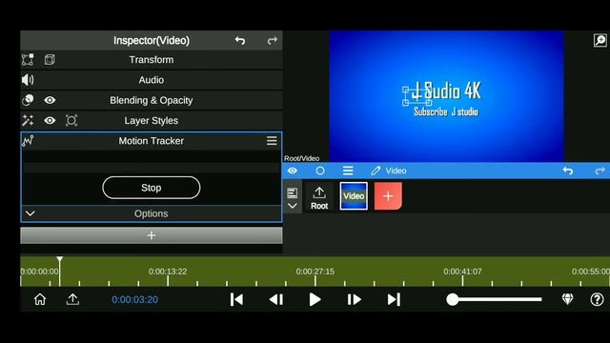
Task: Jump to start of timeline
Action: point(236,299)
